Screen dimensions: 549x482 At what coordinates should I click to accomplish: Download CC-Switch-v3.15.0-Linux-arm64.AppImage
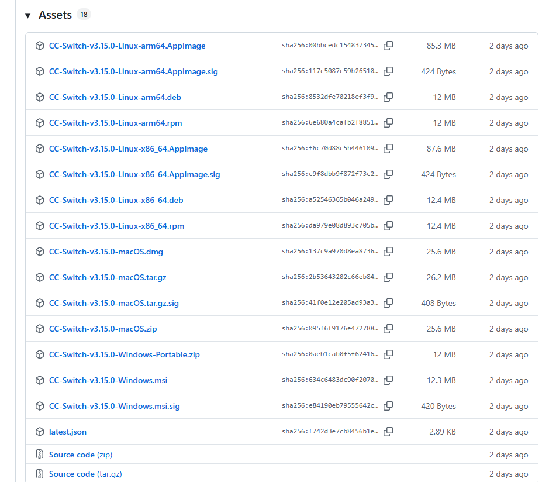127,46
